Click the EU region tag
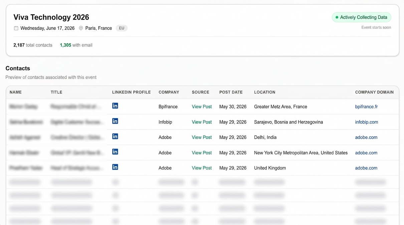The image size is (404, 225). point(122,28)
